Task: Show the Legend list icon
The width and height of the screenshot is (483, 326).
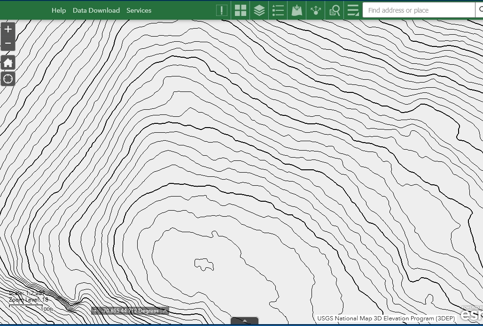Action: tap(278, 10)
